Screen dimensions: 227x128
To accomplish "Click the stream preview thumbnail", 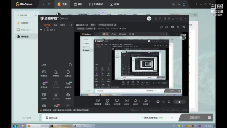I will [131, 64].
